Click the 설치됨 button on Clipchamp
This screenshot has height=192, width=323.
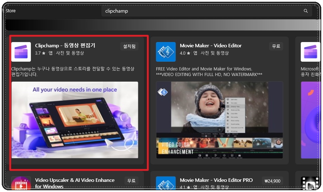(129, 46)
